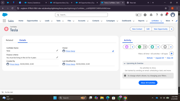Open the Dashboards nav item
The height and width of the screenshot is (101, 180).
pos(126,21)
